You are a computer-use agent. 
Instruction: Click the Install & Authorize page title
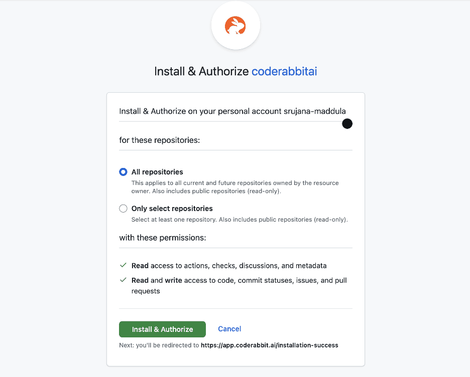201,71
